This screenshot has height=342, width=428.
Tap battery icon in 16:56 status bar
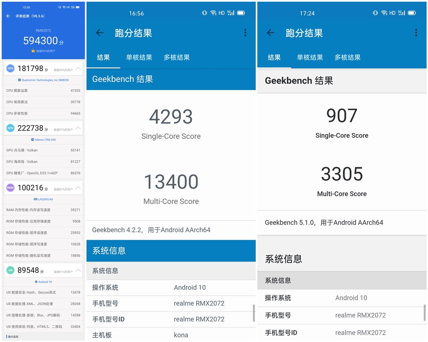(241, 13)
